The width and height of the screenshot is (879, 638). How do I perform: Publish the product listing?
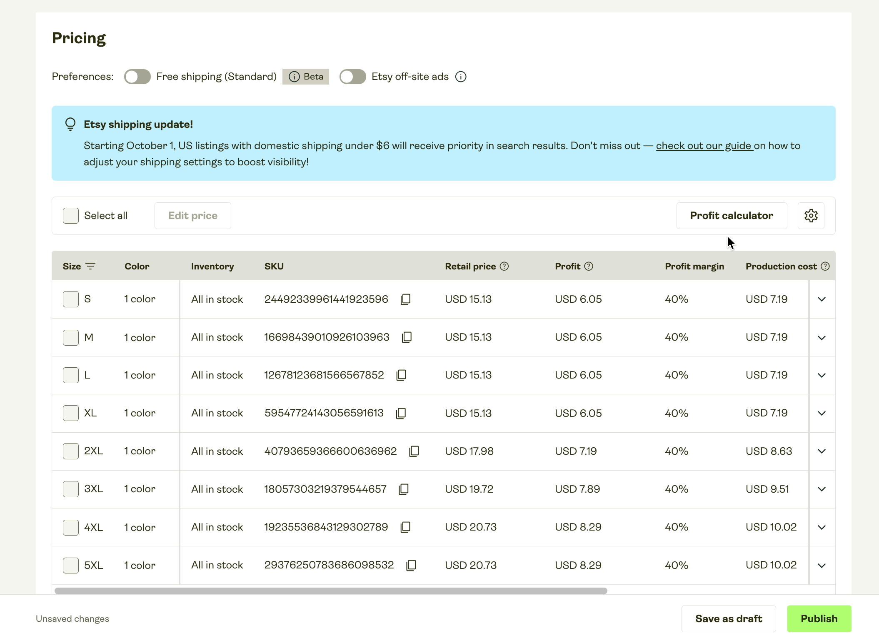click(x=819, y=619)
